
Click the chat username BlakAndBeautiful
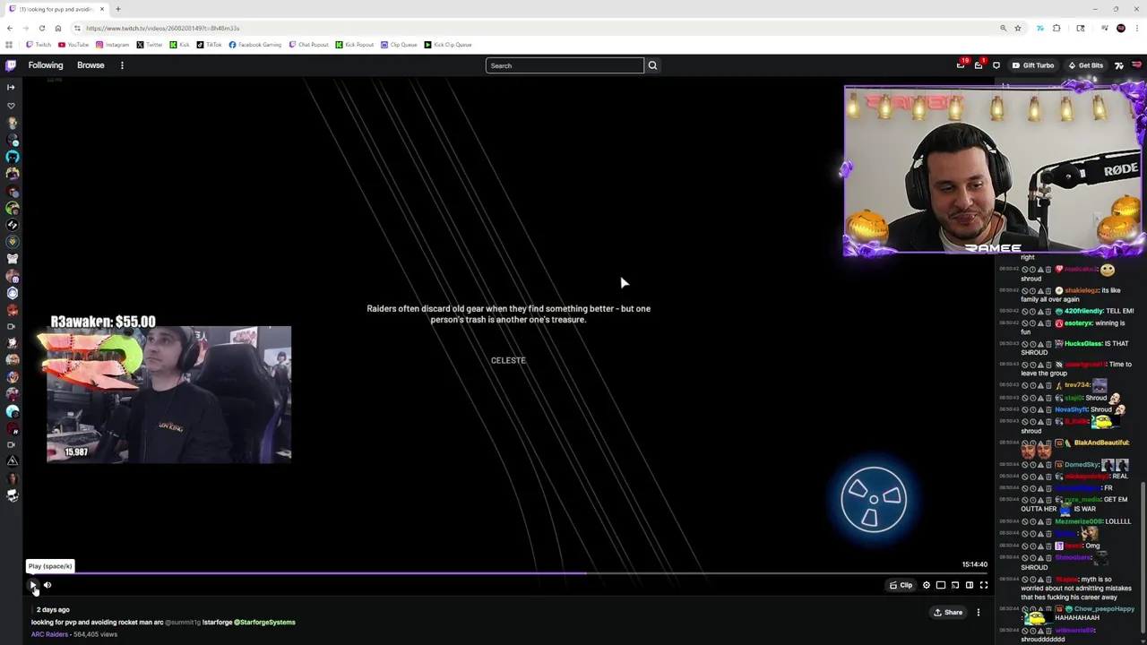click(1101, 443)
